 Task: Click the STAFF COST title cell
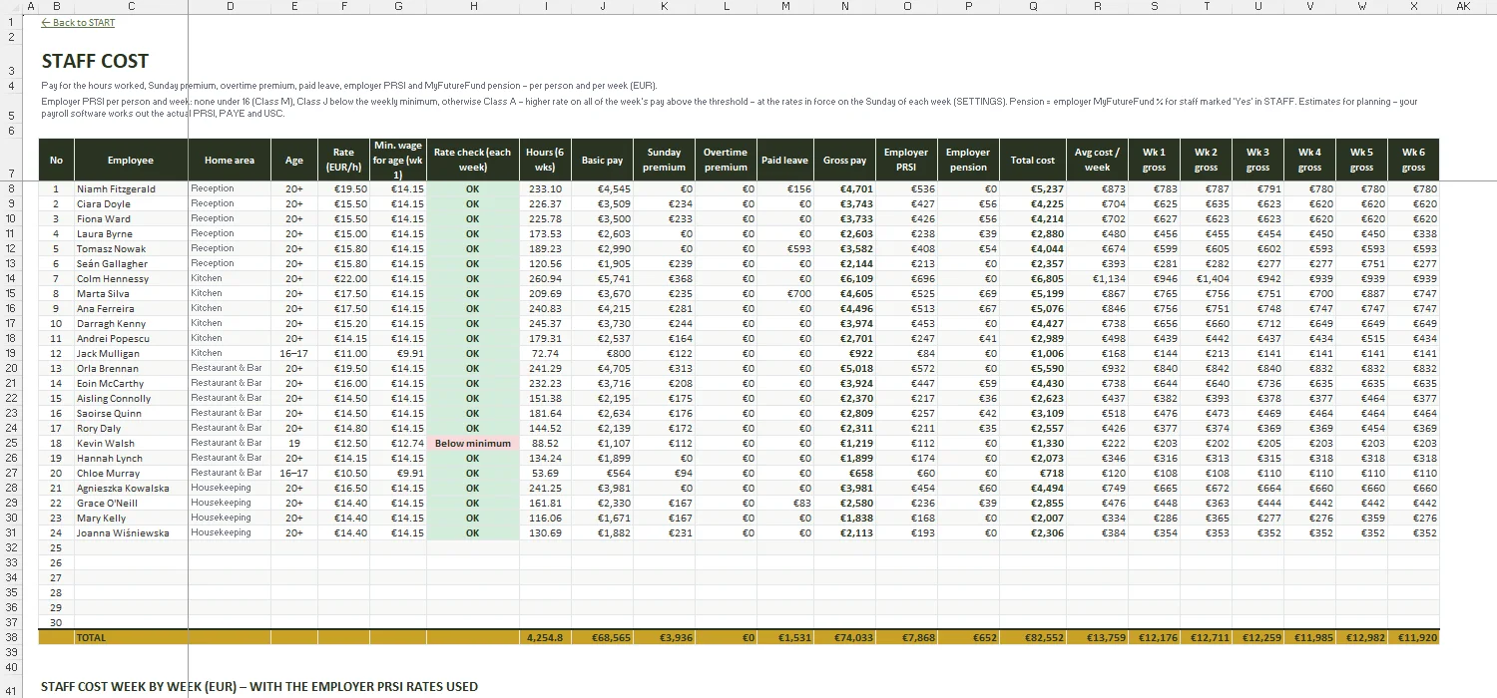pyautogui.click(x=95, y=62)
